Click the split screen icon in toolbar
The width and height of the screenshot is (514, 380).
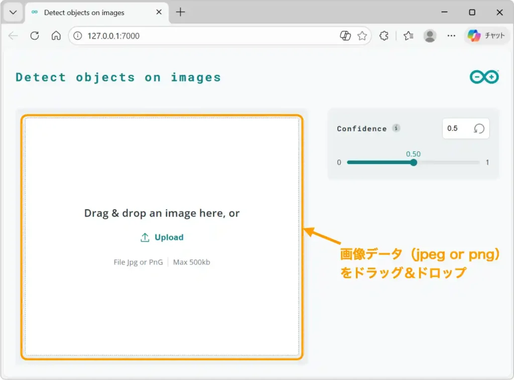coord(345,36)
